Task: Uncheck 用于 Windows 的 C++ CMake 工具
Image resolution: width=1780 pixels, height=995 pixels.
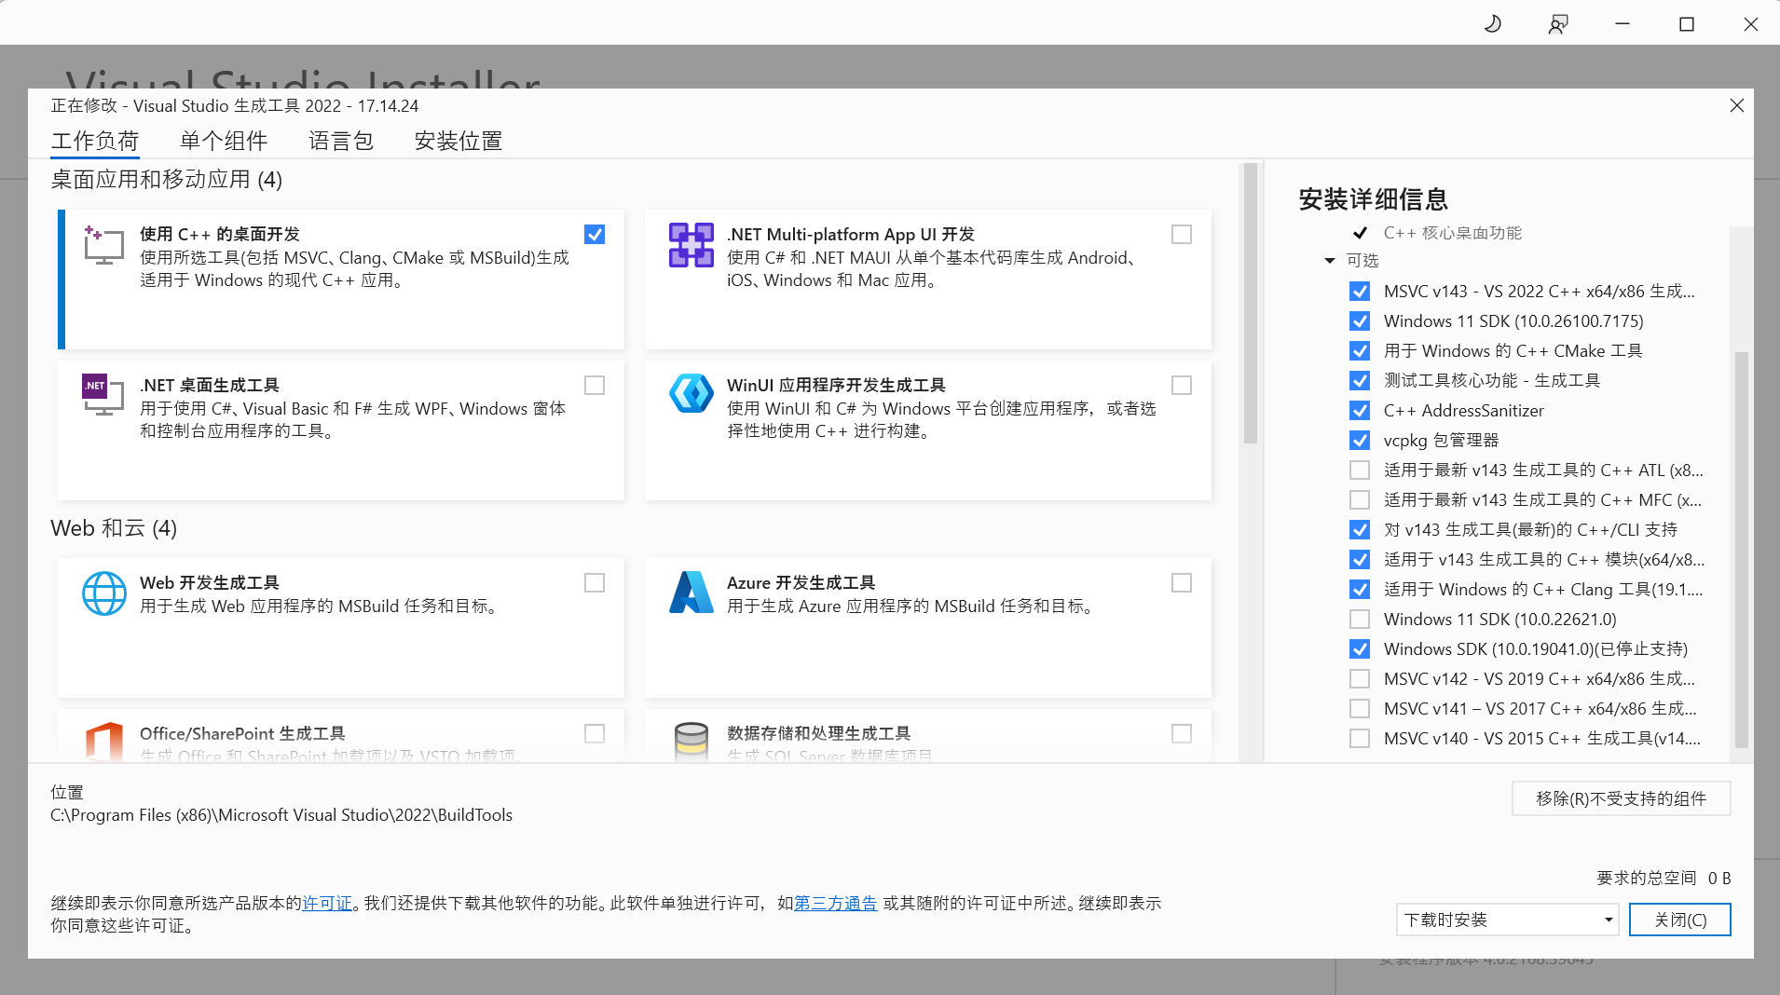Action: coord(1360,351)
